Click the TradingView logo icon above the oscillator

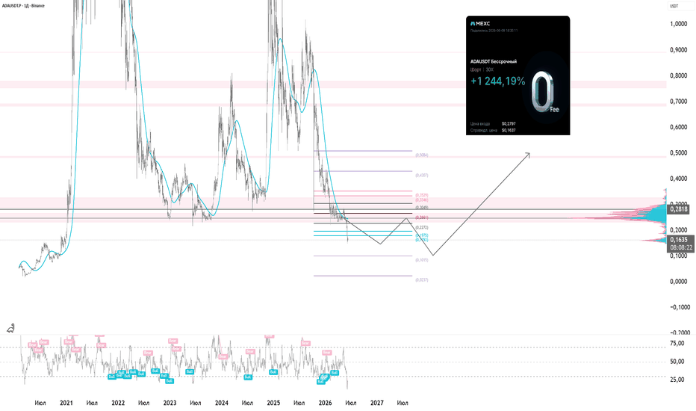[x=11, y=328]
